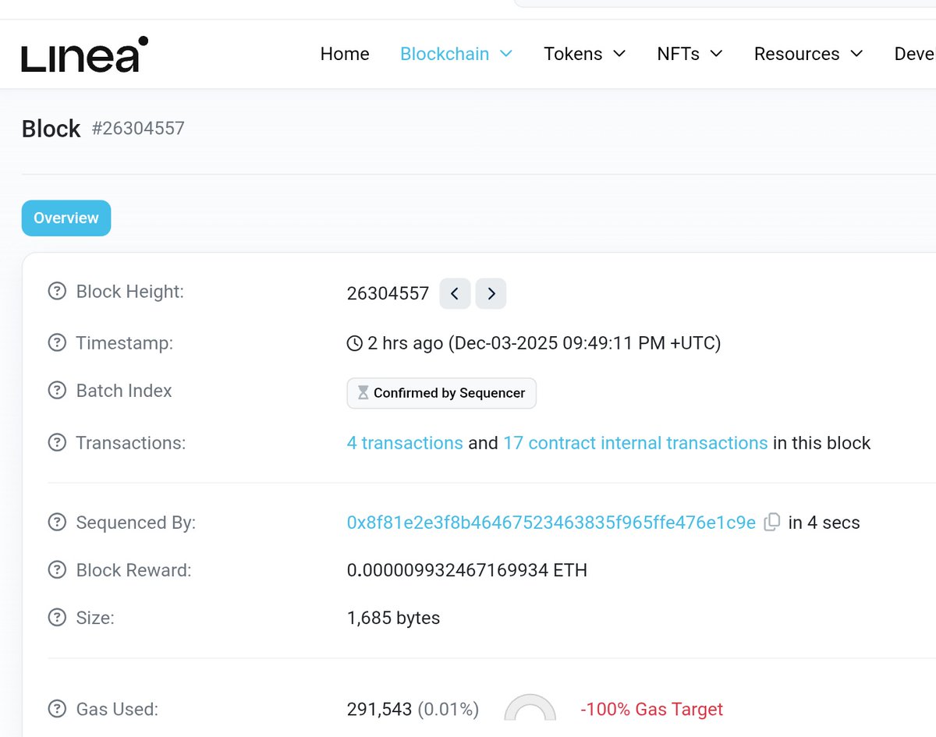Open help icon beside Timestamp
The width and height of the screenshot is (936, 737).
point(57,342)
